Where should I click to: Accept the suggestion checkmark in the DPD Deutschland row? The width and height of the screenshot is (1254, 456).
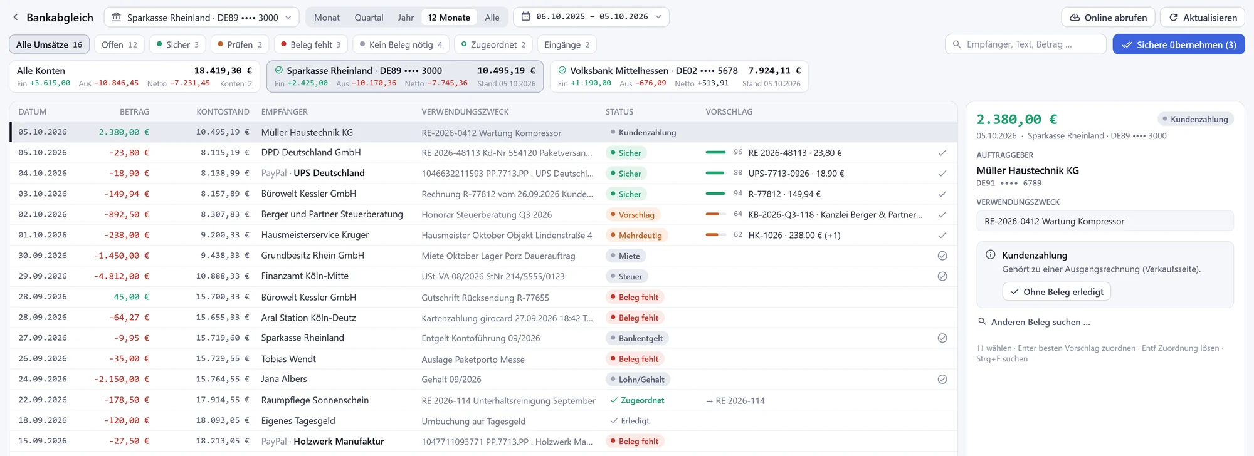coord(942,153)
